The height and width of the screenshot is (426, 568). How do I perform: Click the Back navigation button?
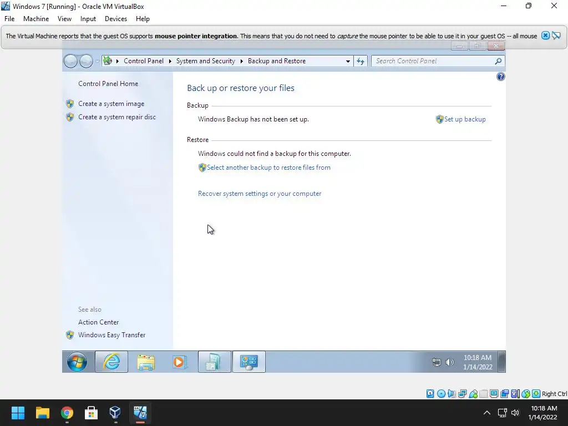(70, 61)
